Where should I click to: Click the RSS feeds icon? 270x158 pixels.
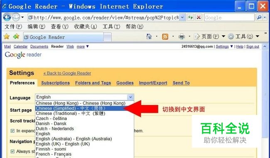[165, 36]
